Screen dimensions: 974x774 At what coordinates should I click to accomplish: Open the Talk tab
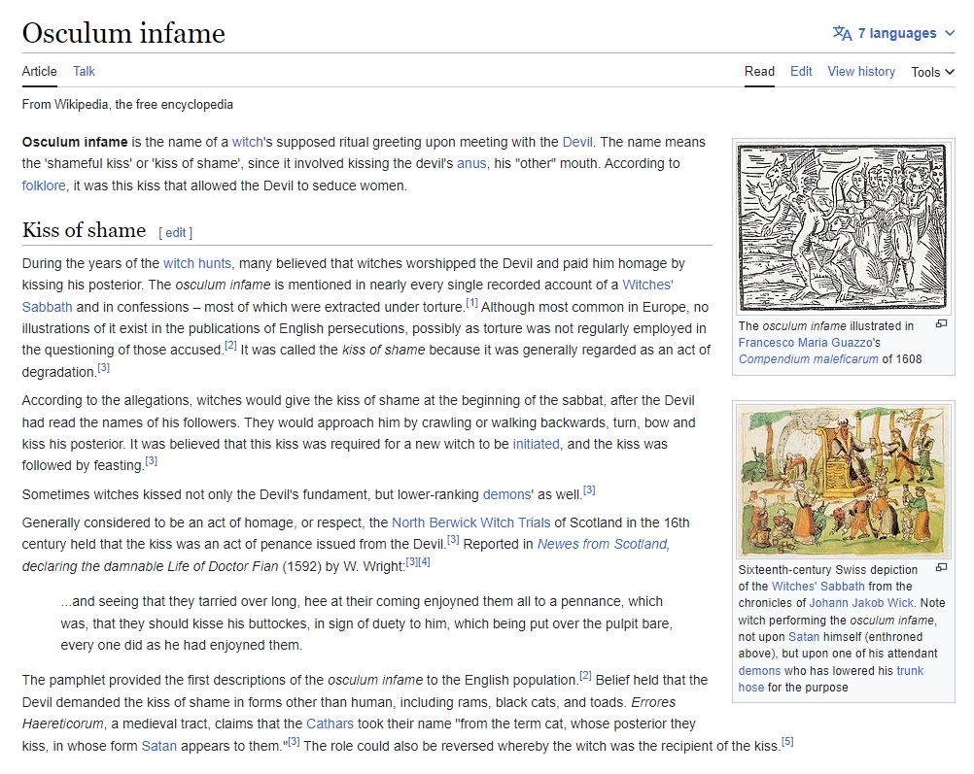point(84,72)
